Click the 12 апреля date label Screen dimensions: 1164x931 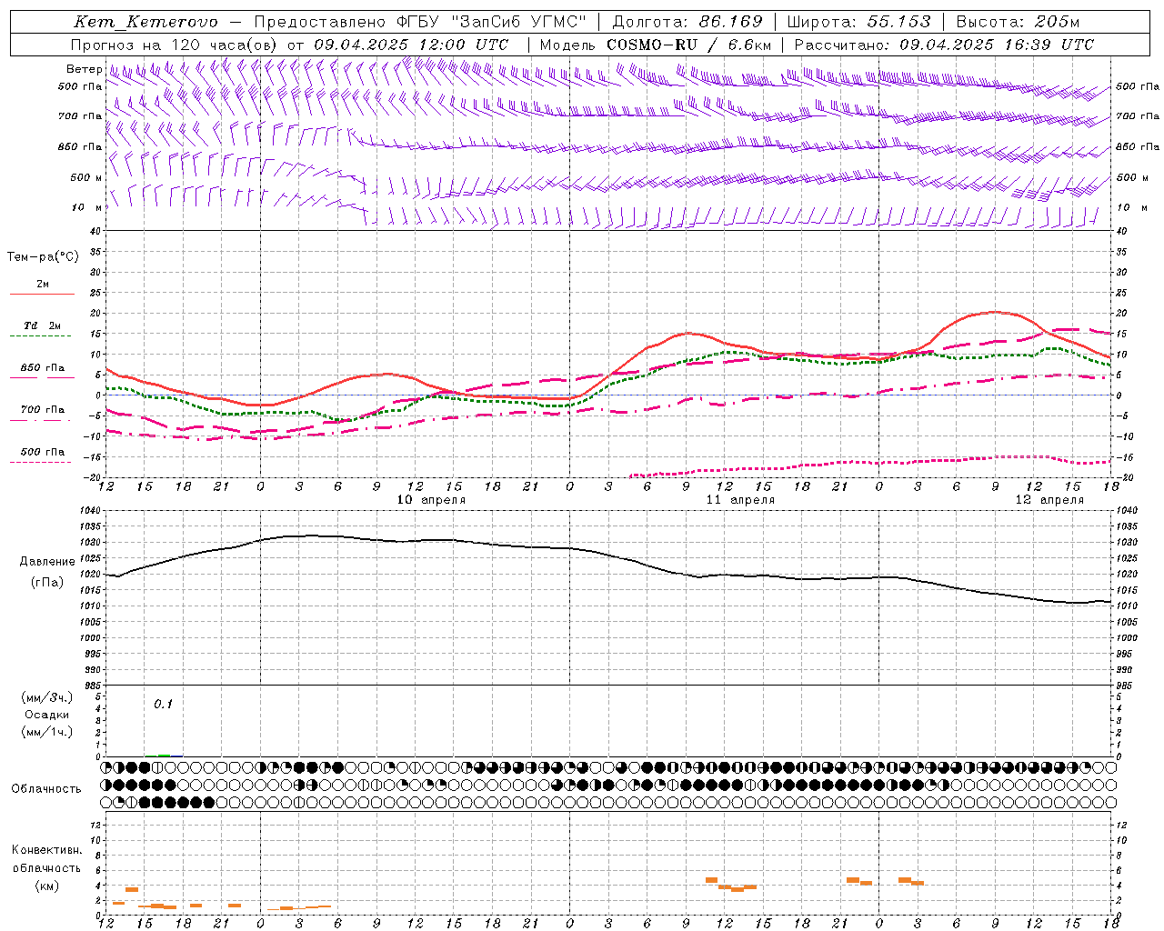(1049, 500)
